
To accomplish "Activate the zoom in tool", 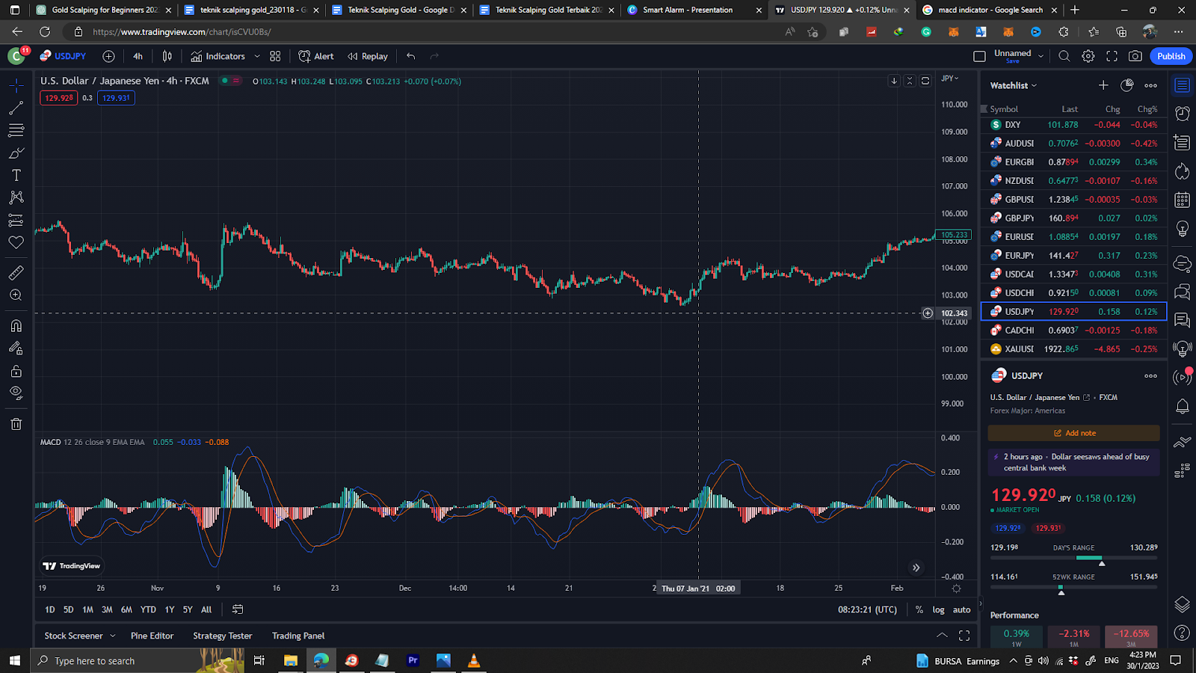I will click(16, 295).
